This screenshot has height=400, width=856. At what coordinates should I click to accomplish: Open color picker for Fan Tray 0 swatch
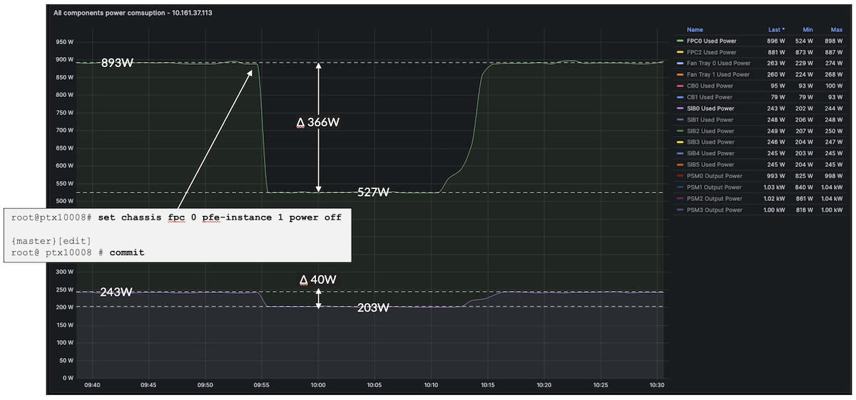click(x=679, y=63)
